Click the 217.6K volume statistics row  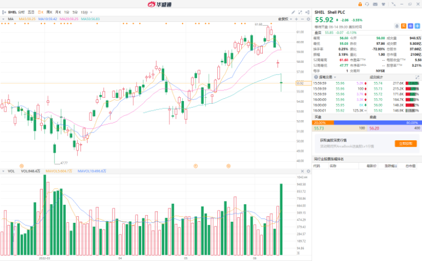pos(394,83)
